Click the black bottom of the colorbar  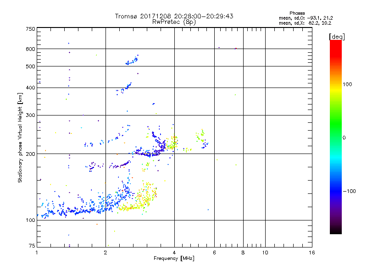tap(336, 231)
